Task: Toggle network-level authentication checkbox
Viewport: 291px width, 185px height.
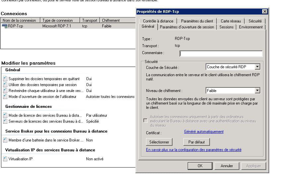Action: [x=145, y=121]
